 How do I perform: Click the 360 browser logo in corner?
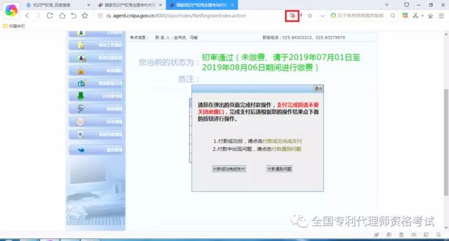click(11, 11)
